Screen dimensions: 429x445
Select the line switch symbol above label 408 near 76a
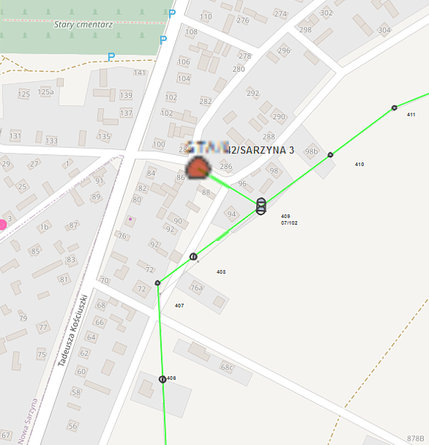click(x=193, y=257)
